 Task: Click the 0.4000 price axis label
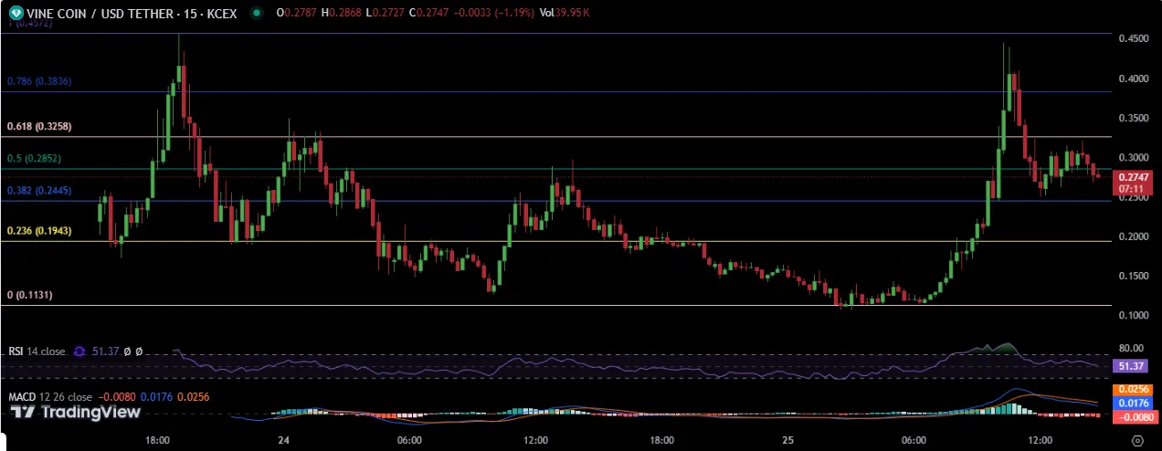coord(1135,79)
